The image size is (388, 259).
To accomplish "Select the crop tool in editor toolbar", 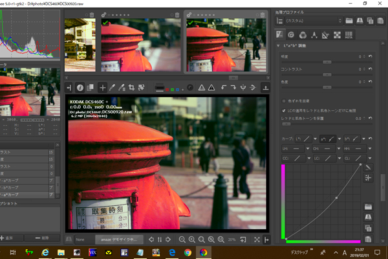I will pyautogui.click(x=131, y=87).
